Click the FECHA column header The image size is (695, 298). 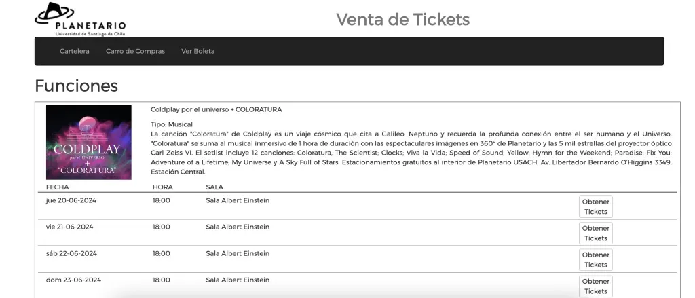58,187
